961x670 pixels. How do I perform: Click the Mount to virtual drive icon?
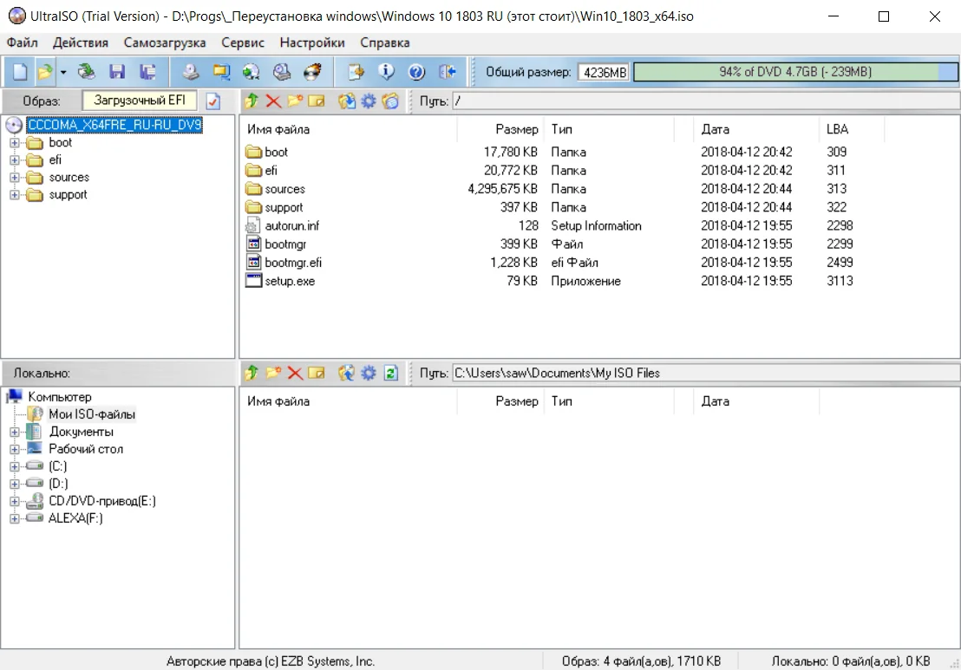point(282,72)
